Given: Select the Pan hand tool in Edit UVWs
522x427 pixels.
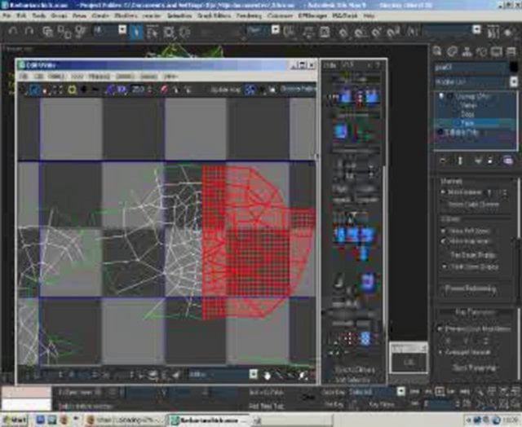Looking at the screenshot, I should click(x=267, y=376).
